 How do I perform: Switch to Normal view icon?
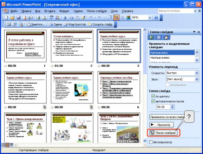tap(3, 145)
